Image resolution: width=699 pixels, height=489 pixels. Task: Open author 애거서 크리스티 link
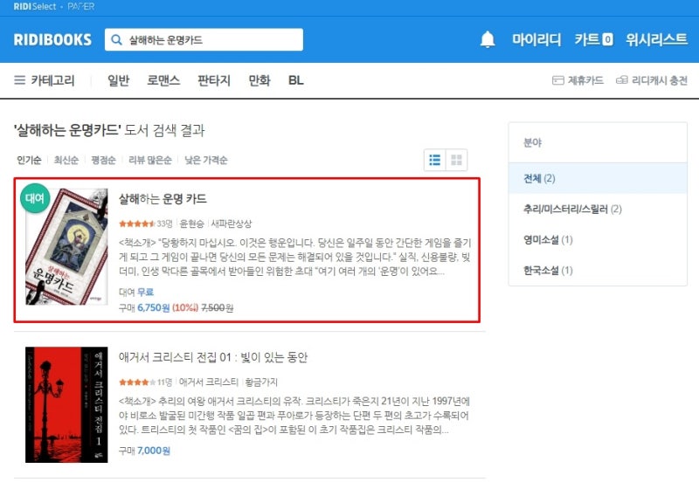point(209,382)
